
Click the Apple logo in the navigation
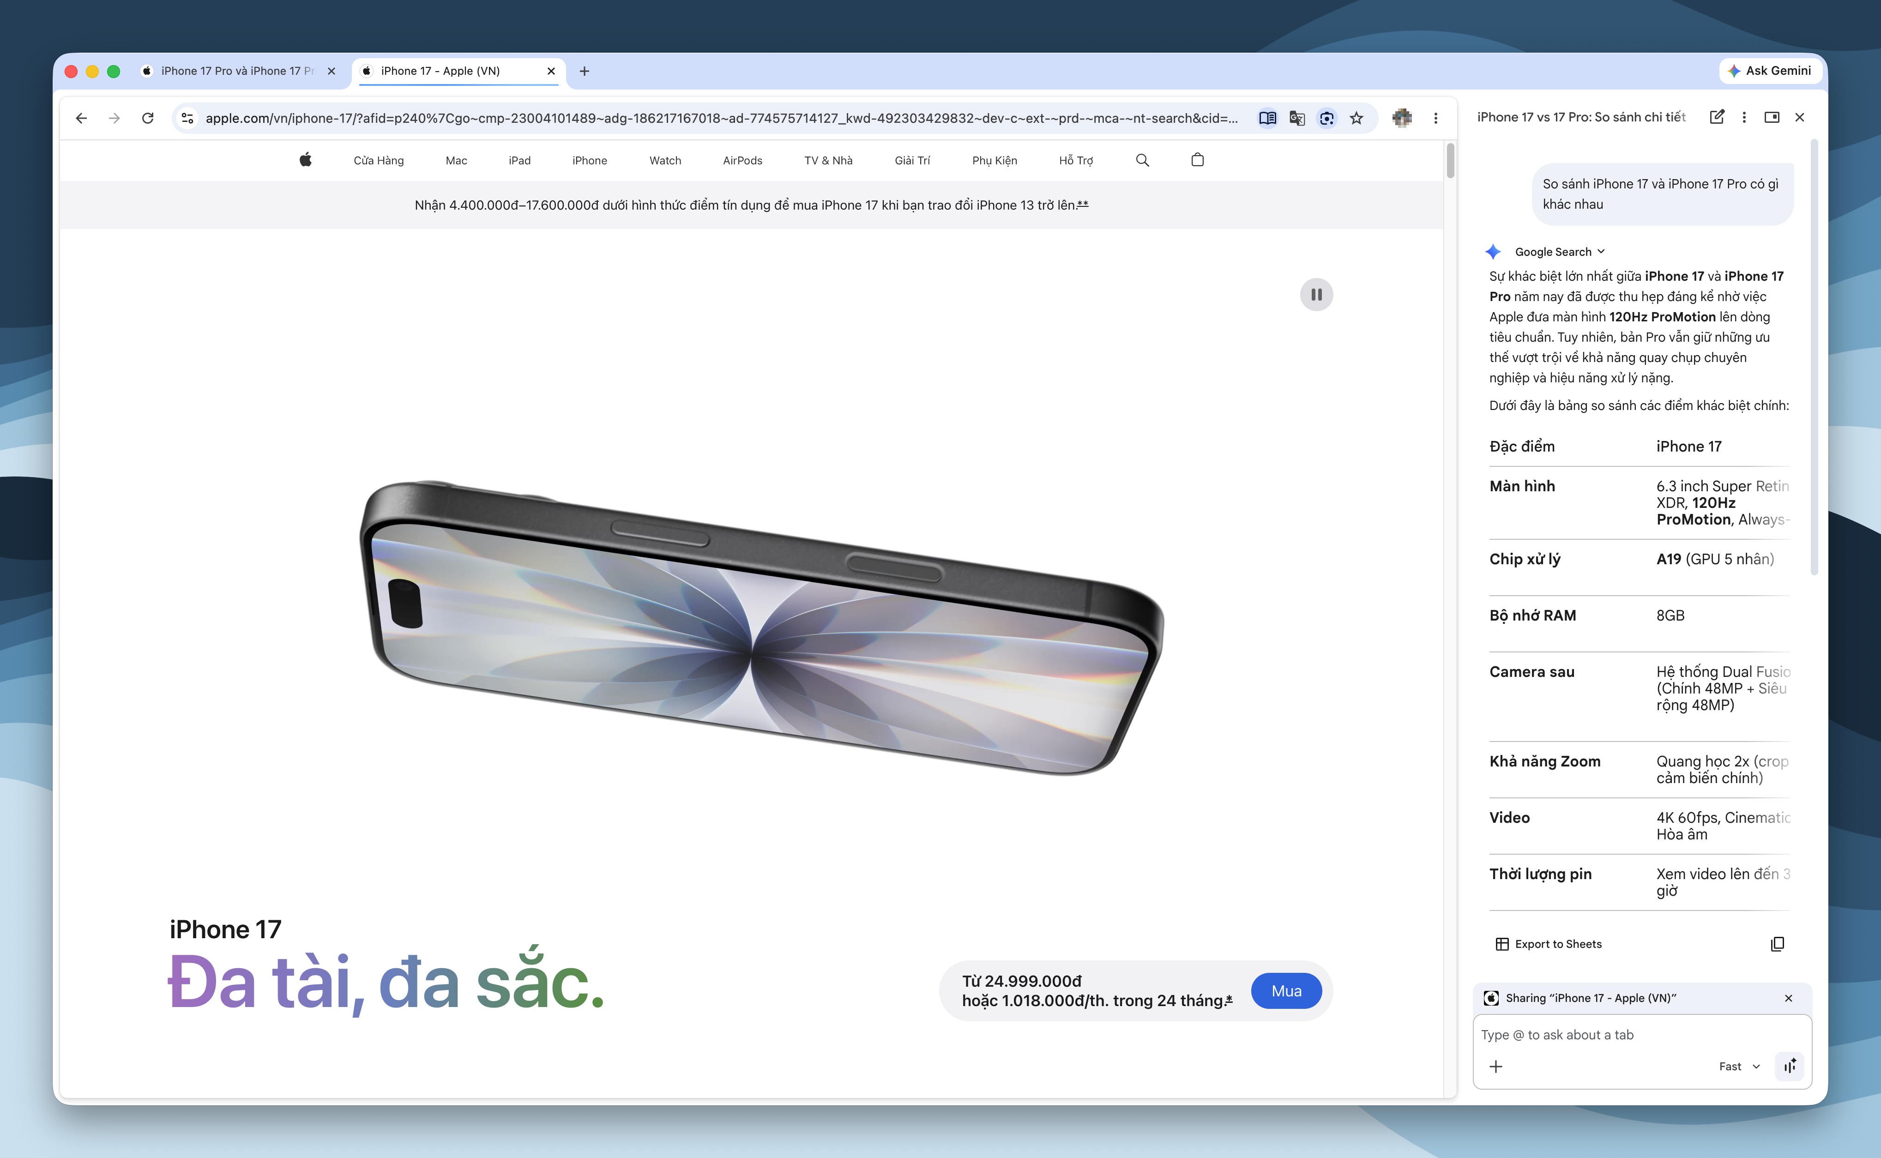[305, 159]
